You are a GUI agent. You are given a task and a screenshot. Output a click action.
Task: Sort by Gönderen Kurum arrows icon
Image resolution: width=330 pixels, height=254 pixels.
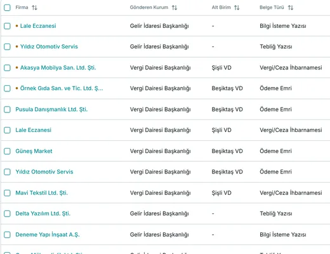click(175, 8)
